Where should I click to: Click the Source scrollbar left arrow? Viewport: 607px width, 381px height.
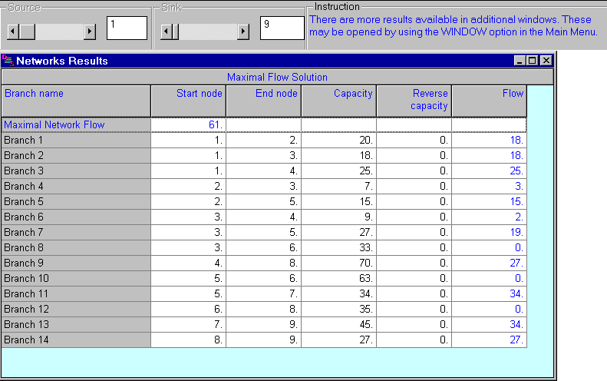click(13, 31)
